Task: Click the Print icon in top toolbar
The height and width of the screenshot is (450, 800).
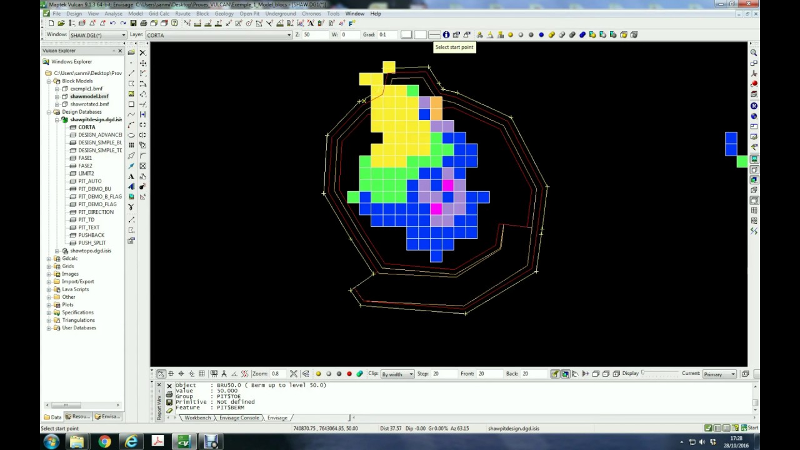Action: pyautogui.click(x=144, y=23)
